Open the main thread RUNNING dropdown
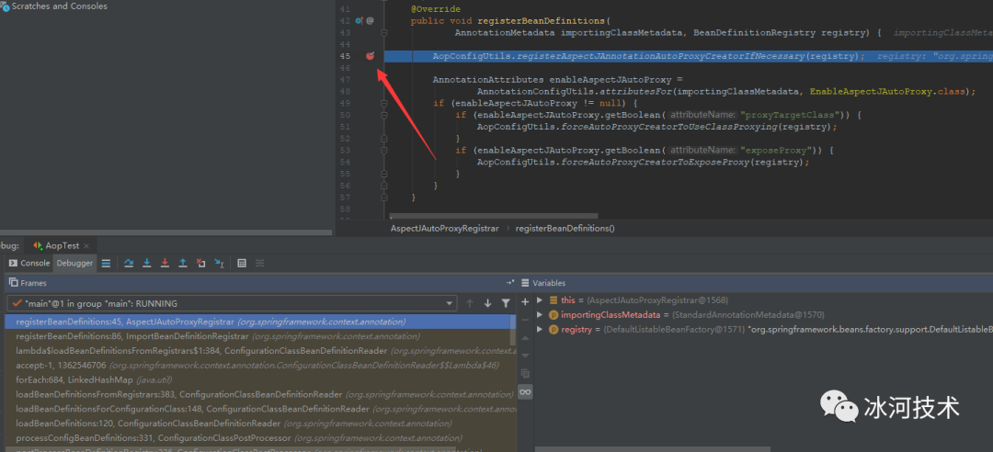Image resolution: width=993 pixels, height=452 pixels. point(450,303)
